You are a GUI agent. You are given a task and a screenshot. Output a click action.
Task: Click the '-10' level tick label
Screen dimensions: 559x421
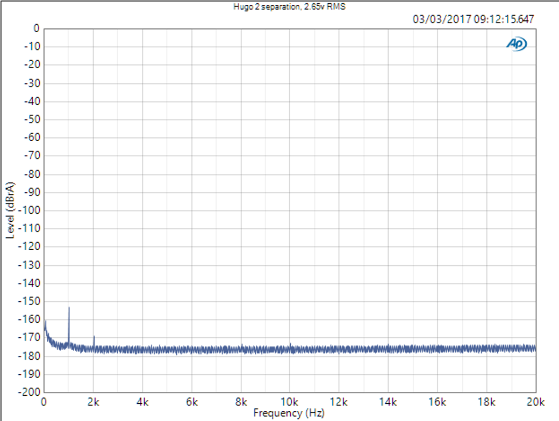click(x=32, y=47)
